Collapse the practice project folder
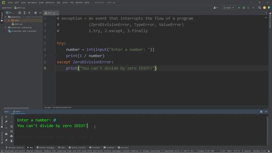272x153 pixels. [x=6, y=17]
